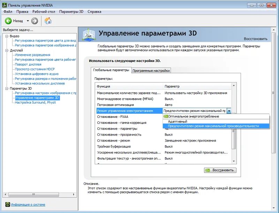Select the Сглаживание - гамма-коррекция row

pos(129,123)
